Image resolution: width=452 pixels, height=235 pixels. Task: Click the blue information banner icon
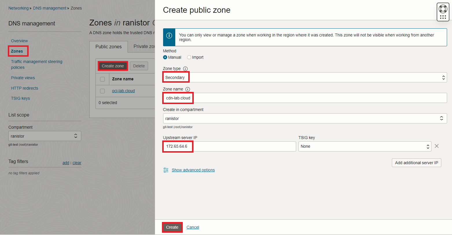pos(169,36)
